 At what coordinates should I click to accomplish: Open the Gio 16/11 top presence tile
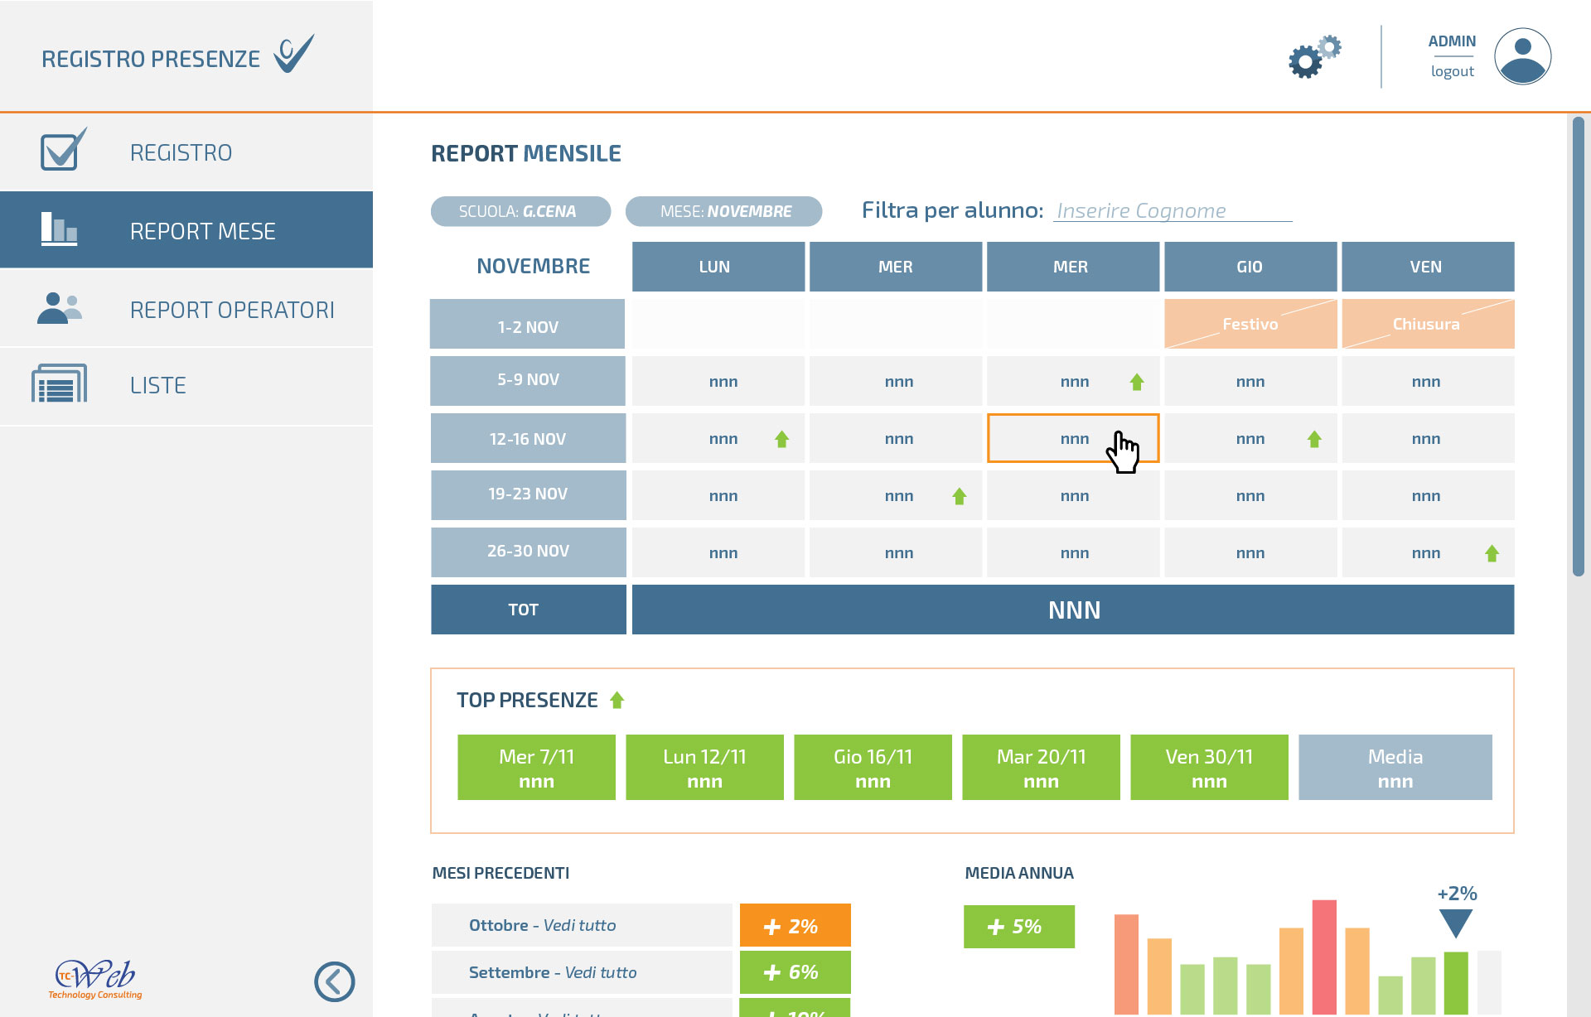[x=873, y=767]
